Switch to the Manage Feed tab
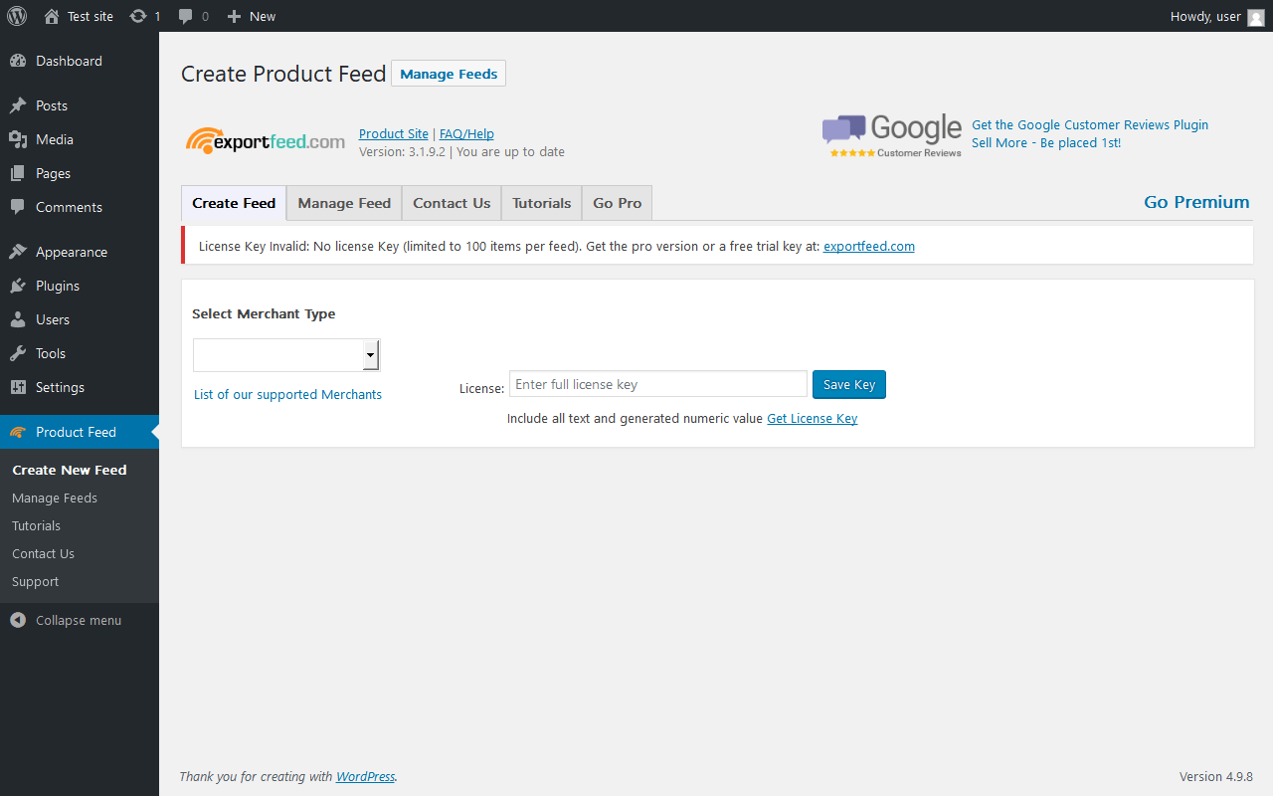This screenshot has height=796, width=1273. [x=344, y=203]
